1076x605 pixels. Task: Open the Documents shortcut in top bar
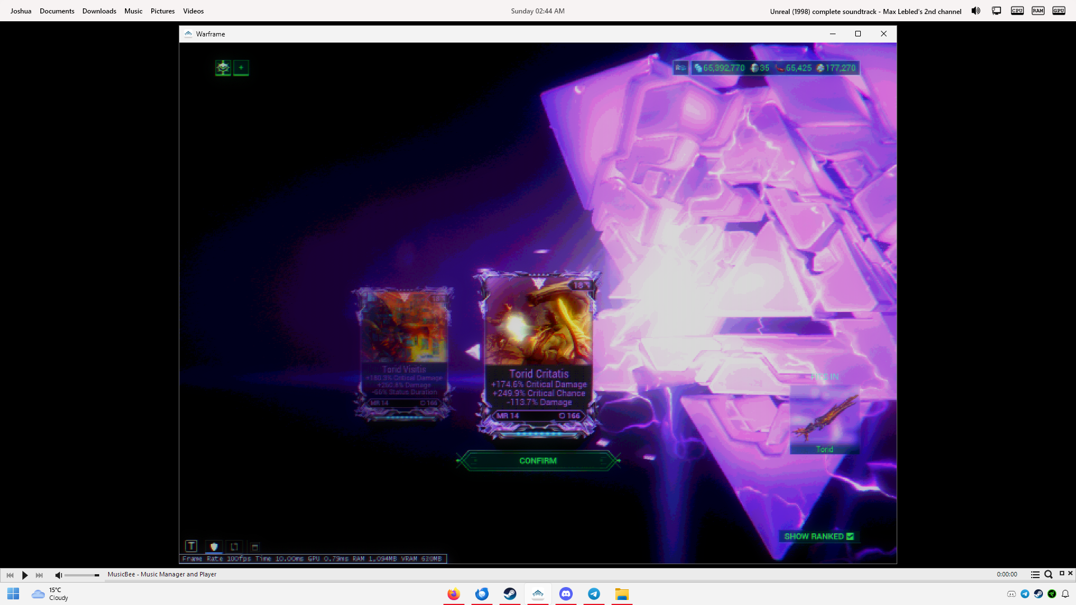tap(57, 11)
